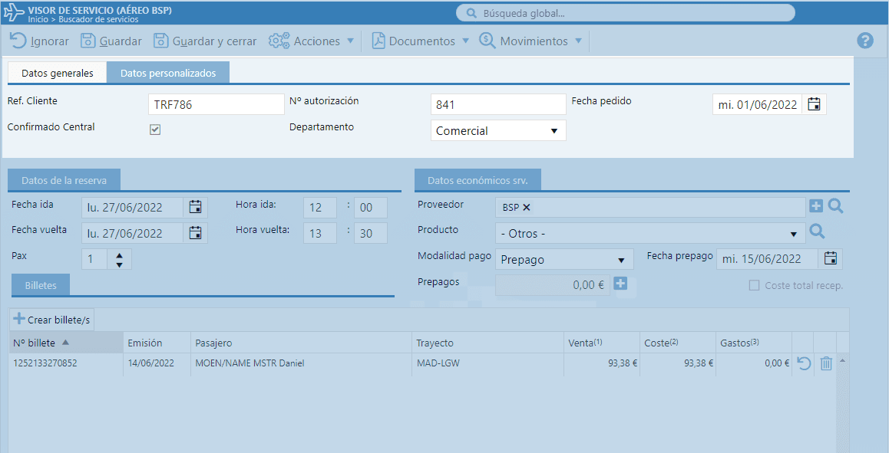
Task: Toggle Confirmado Central checkbox
Action: pos(155,130)
